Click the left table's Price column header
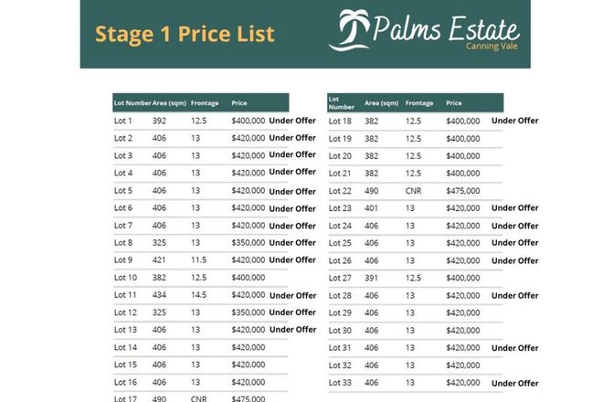 click(x=239, y=103)
